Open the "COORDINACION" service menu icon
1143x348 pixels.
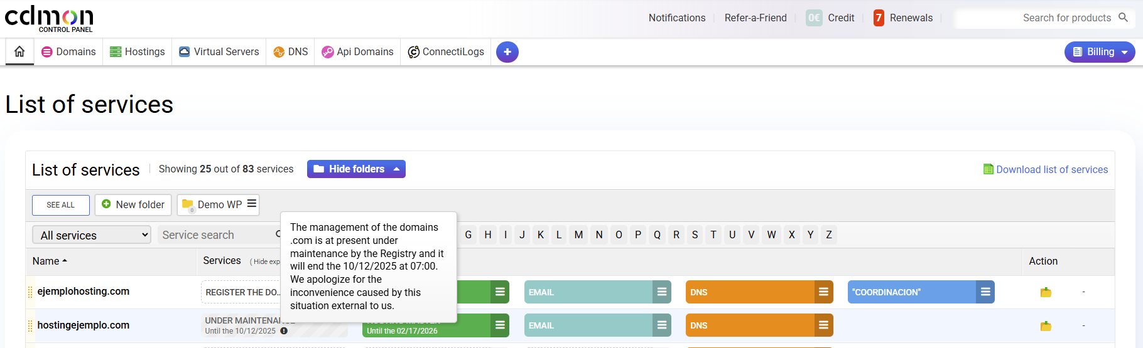(x=985, y=292)
